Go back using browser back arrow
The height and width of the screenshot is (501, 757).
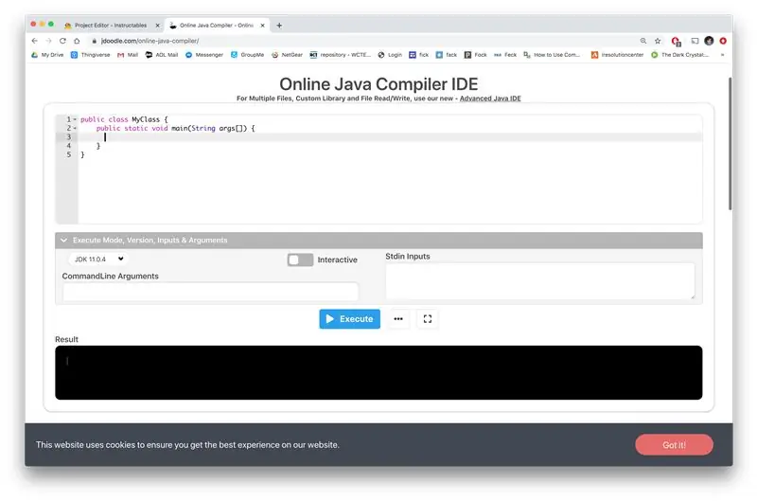coord(34,41)
